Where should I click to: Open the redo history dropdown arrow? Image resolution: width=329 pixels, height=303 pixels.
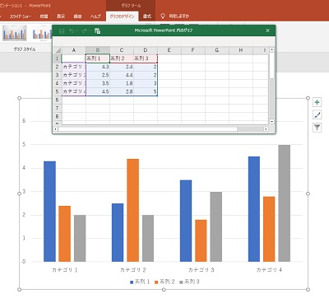click(90, 31)
